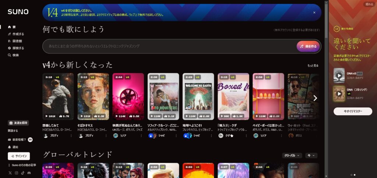377x178 pixels.
Task: Open the Discord social icon
Action: (x=29, y=173)
